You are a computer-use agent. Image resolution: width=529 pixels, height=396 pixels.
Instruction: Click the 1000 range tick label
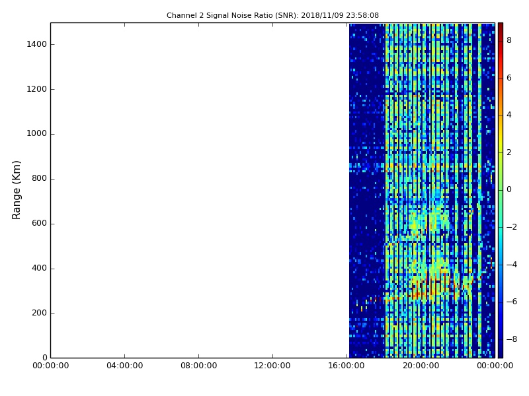[x=37, y=134]
